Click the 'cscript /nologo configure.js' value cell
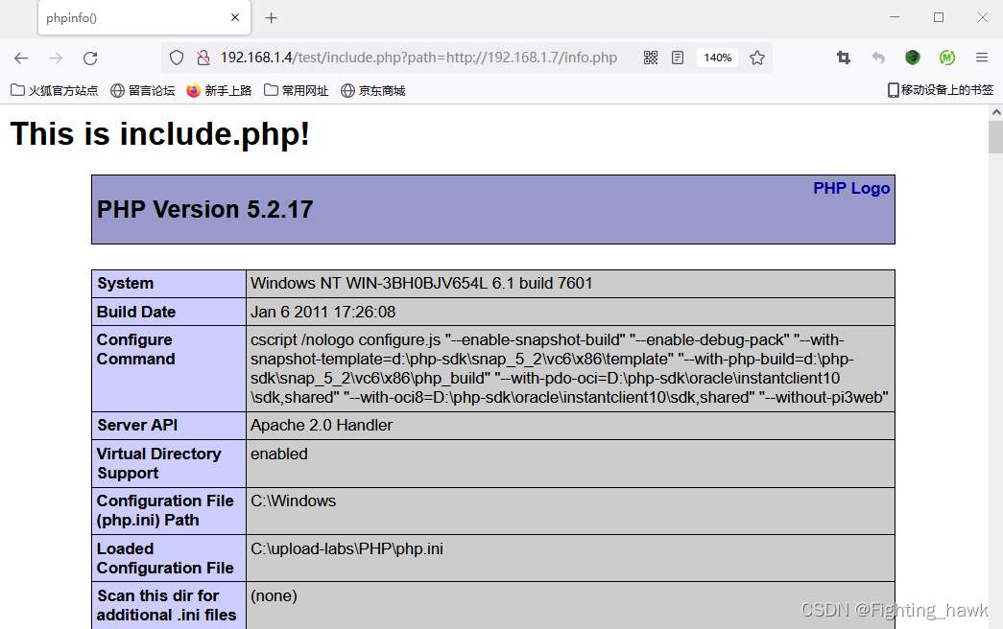Viewport: 1003px width, 629px height. 569,368
